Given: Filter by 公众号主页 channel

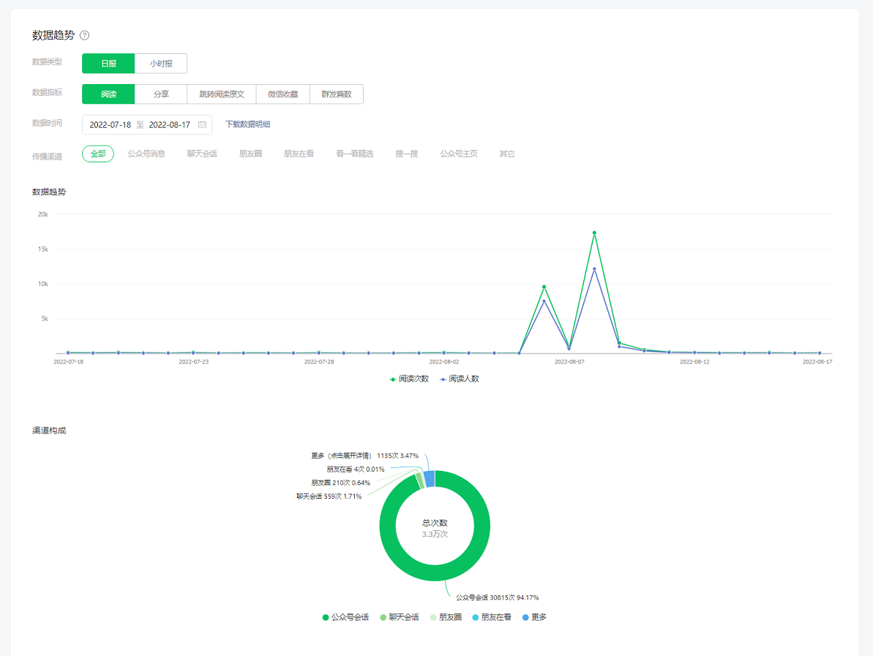Looking at the screenshot, I should pyautogui.click(x=459, y=154).
